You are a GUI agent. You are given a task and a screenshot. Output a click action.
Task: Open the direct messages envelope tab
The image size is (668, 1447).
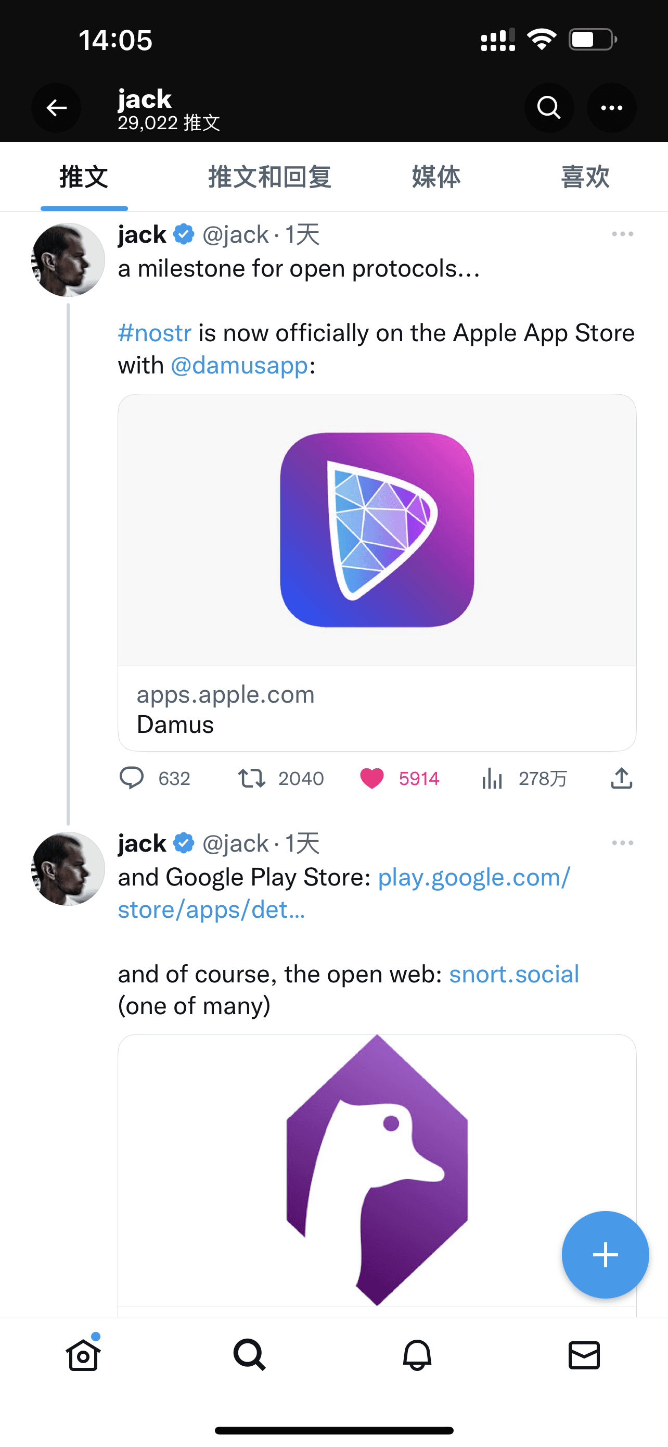(x=584, y=1355)
